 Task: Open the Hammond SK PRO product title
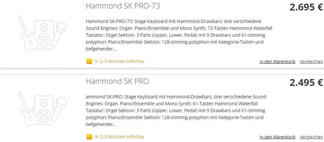(117, 81)
